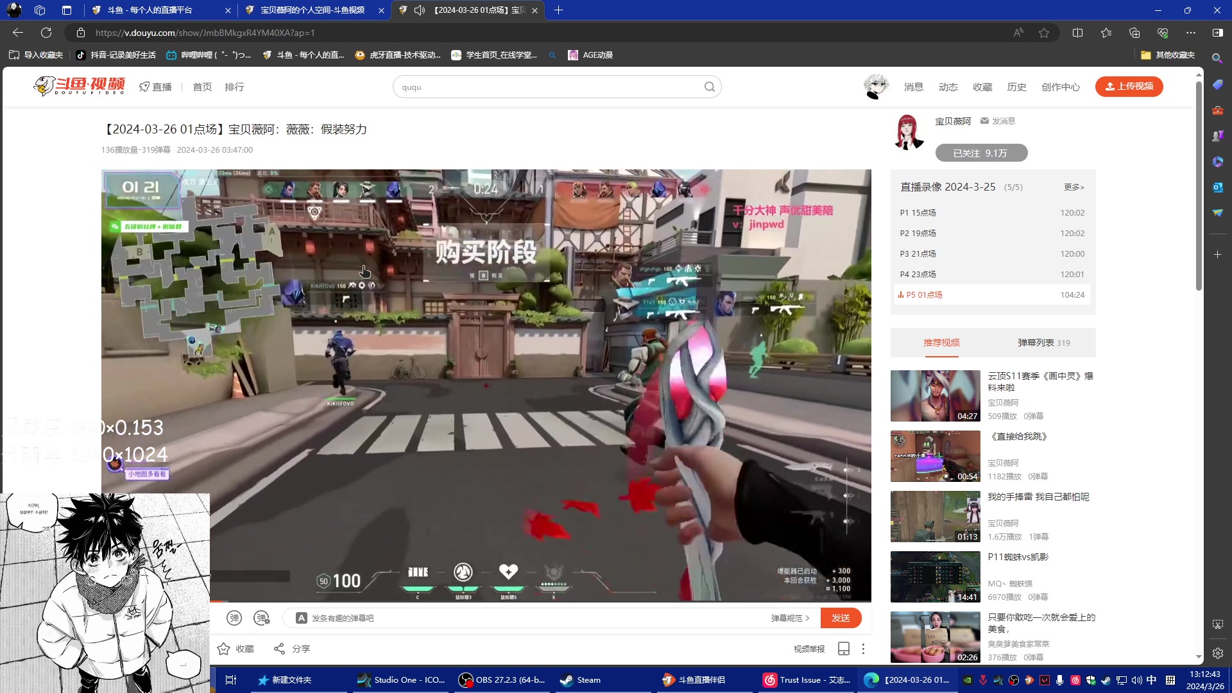Click the 斗鱼视频 logo
This screenshot has width=1232, height=693.
pos(80,86)
